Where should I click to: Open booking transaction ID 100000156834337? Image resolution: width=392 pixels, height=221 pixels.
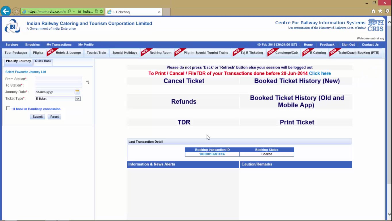212,154
